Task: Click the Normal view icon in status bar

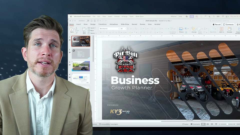Action: (203, 124)
